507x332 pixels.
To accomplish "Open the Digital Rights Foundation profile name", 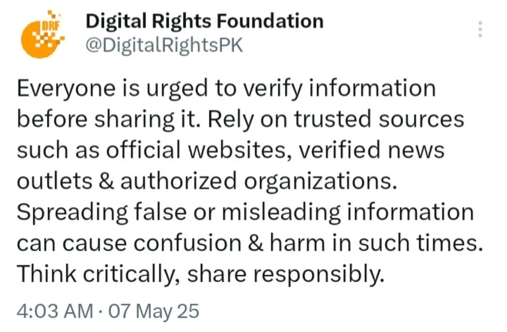I will tap(205, 21).
